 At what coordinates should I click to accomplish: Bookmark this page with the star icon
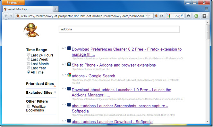148,16
